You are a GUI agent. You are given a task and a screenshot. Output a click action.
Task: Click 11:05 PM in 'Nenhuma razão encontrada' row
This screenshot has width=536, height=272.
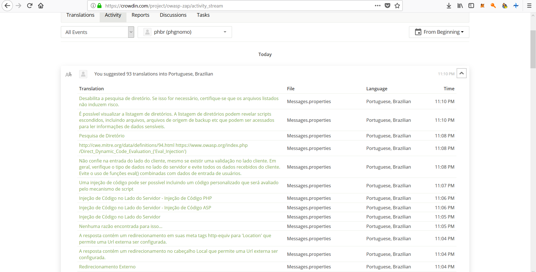[444, 226]
